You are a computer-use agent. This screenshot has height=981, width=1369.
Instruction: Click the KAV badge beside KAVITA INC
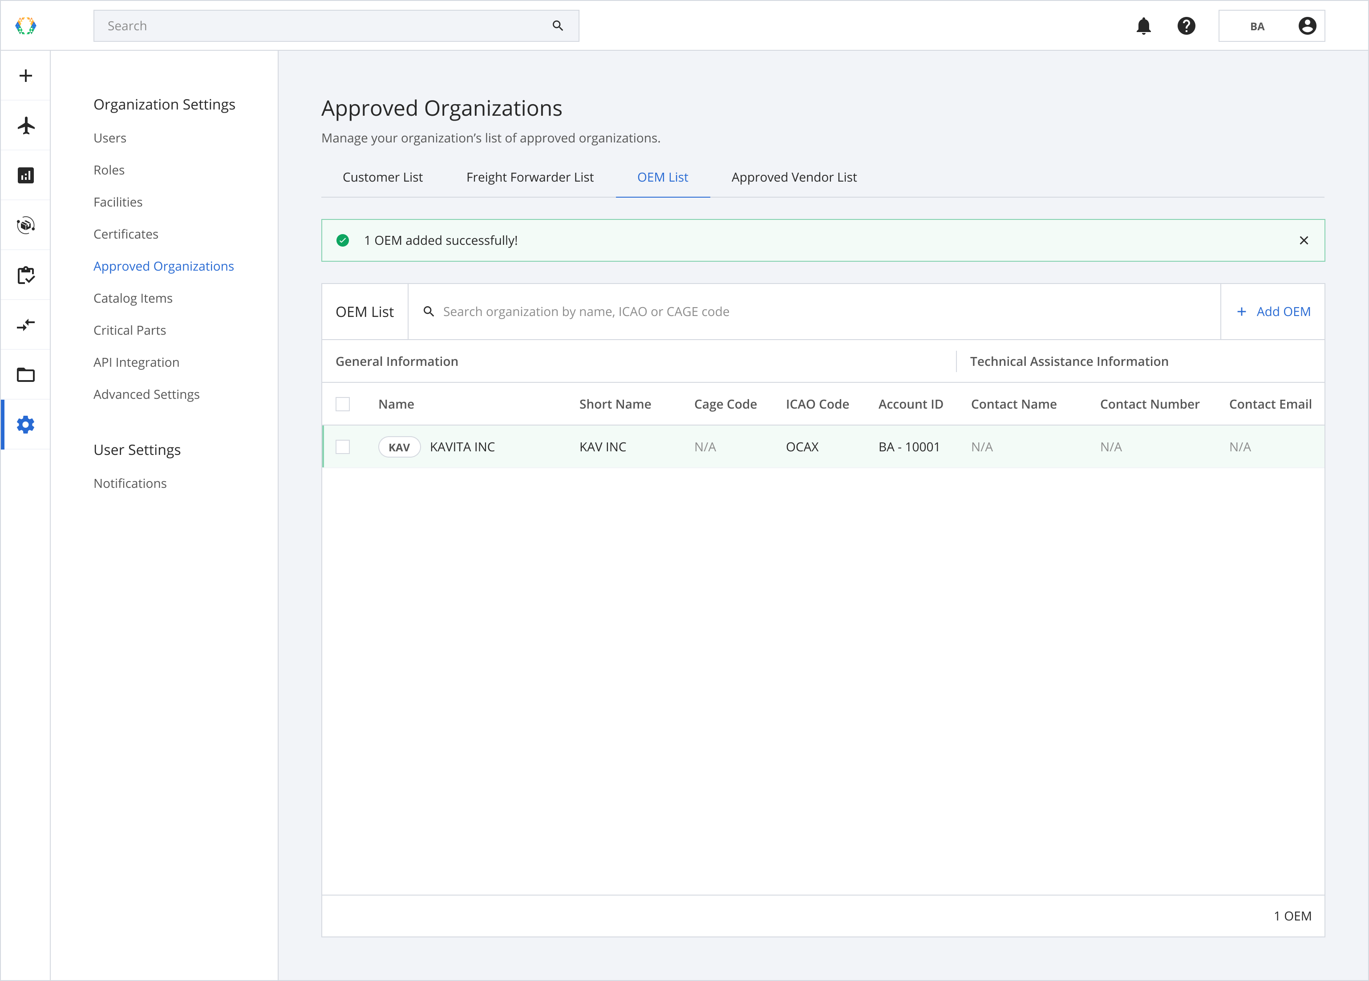pyautogui.click(x=399, y=447)
